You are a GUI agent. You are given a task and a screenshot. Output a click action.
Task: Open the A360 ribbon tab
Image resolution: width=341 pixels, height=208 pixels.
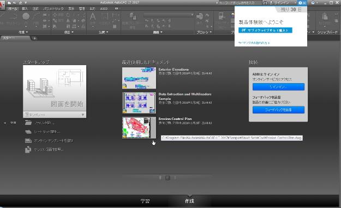[x=104, y=9]
